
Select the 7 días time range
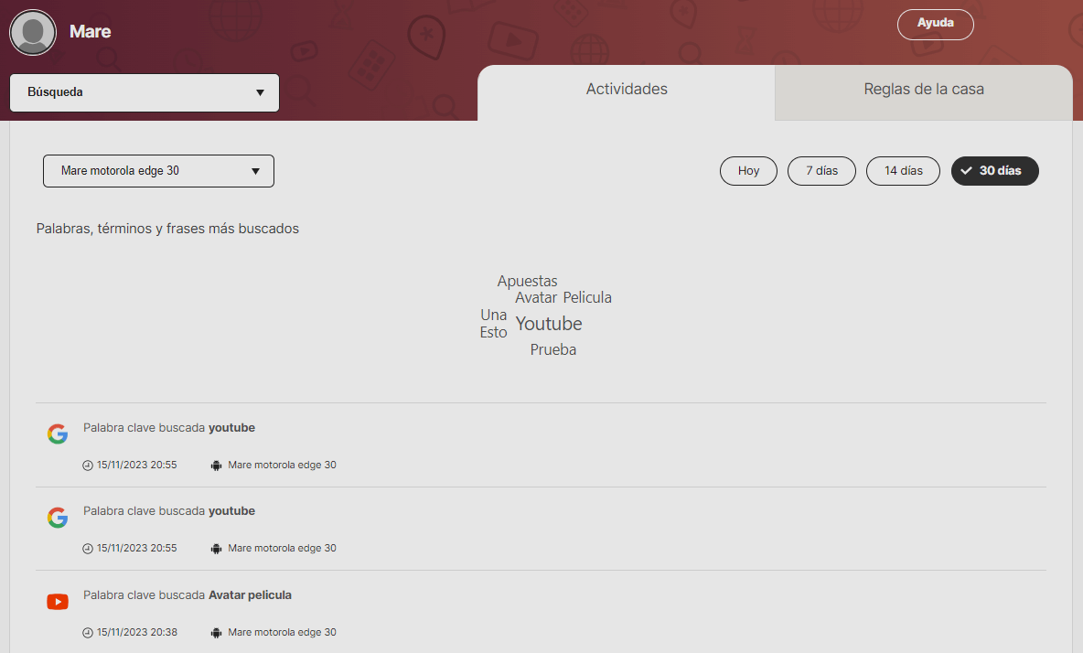click(x=821, y=171)
